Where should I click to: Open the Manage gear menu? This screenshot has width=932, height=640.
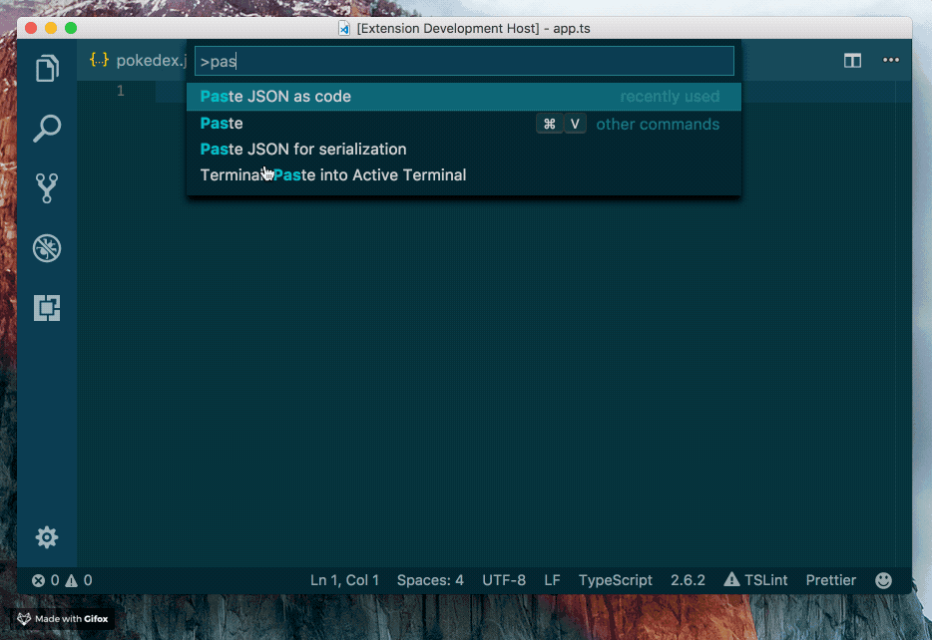click(x=47, y=537)
